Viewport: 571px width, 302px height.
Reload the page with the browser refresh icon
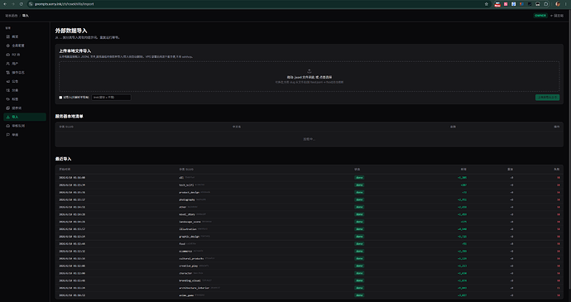22,4
